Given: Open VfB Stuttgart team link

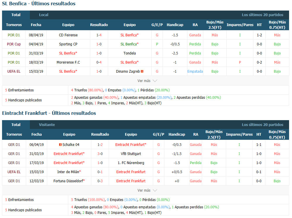Looking at the screenshot, I should pos(131,154).
